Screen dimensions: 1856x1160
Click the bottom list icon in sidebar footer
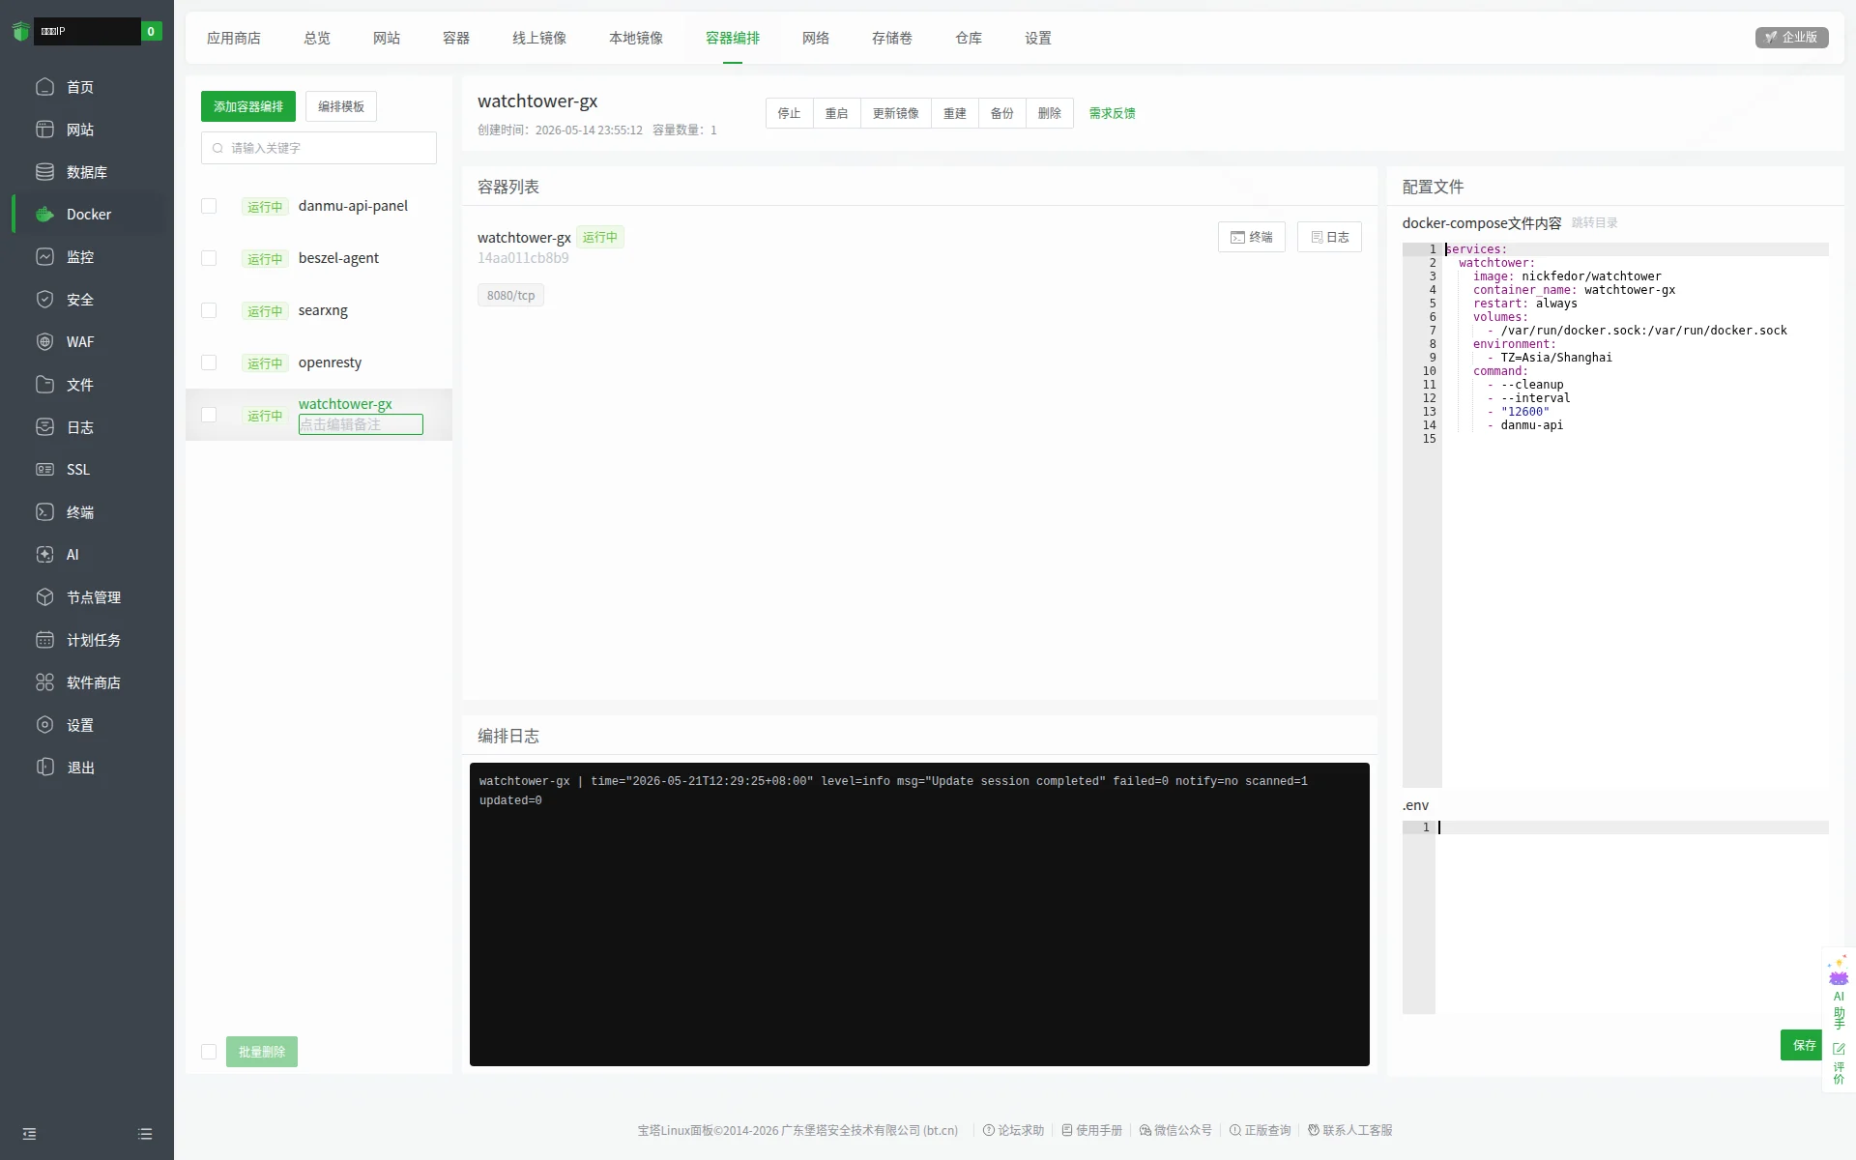tap(145, 1134)
